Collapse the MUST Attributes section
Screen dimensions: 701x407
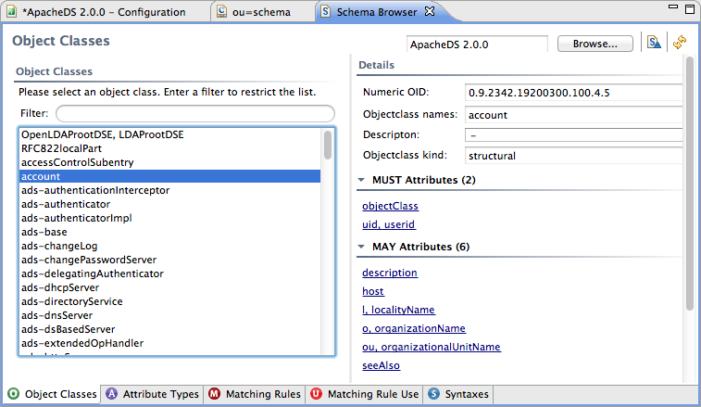[361, 179]
